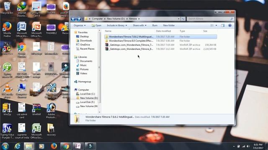
Task: Click the Windows Start button
Action: [5, 146]
